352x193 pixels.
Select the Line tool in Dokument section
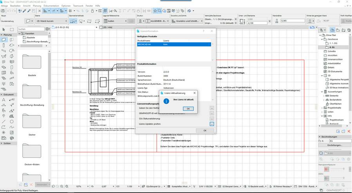(4, 121)
